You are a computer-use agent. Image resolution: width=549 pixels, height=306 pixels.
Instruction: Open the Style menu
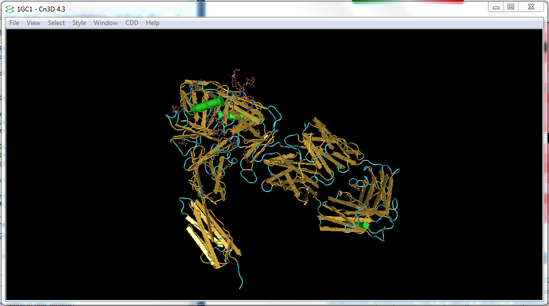tap(80, 23)
